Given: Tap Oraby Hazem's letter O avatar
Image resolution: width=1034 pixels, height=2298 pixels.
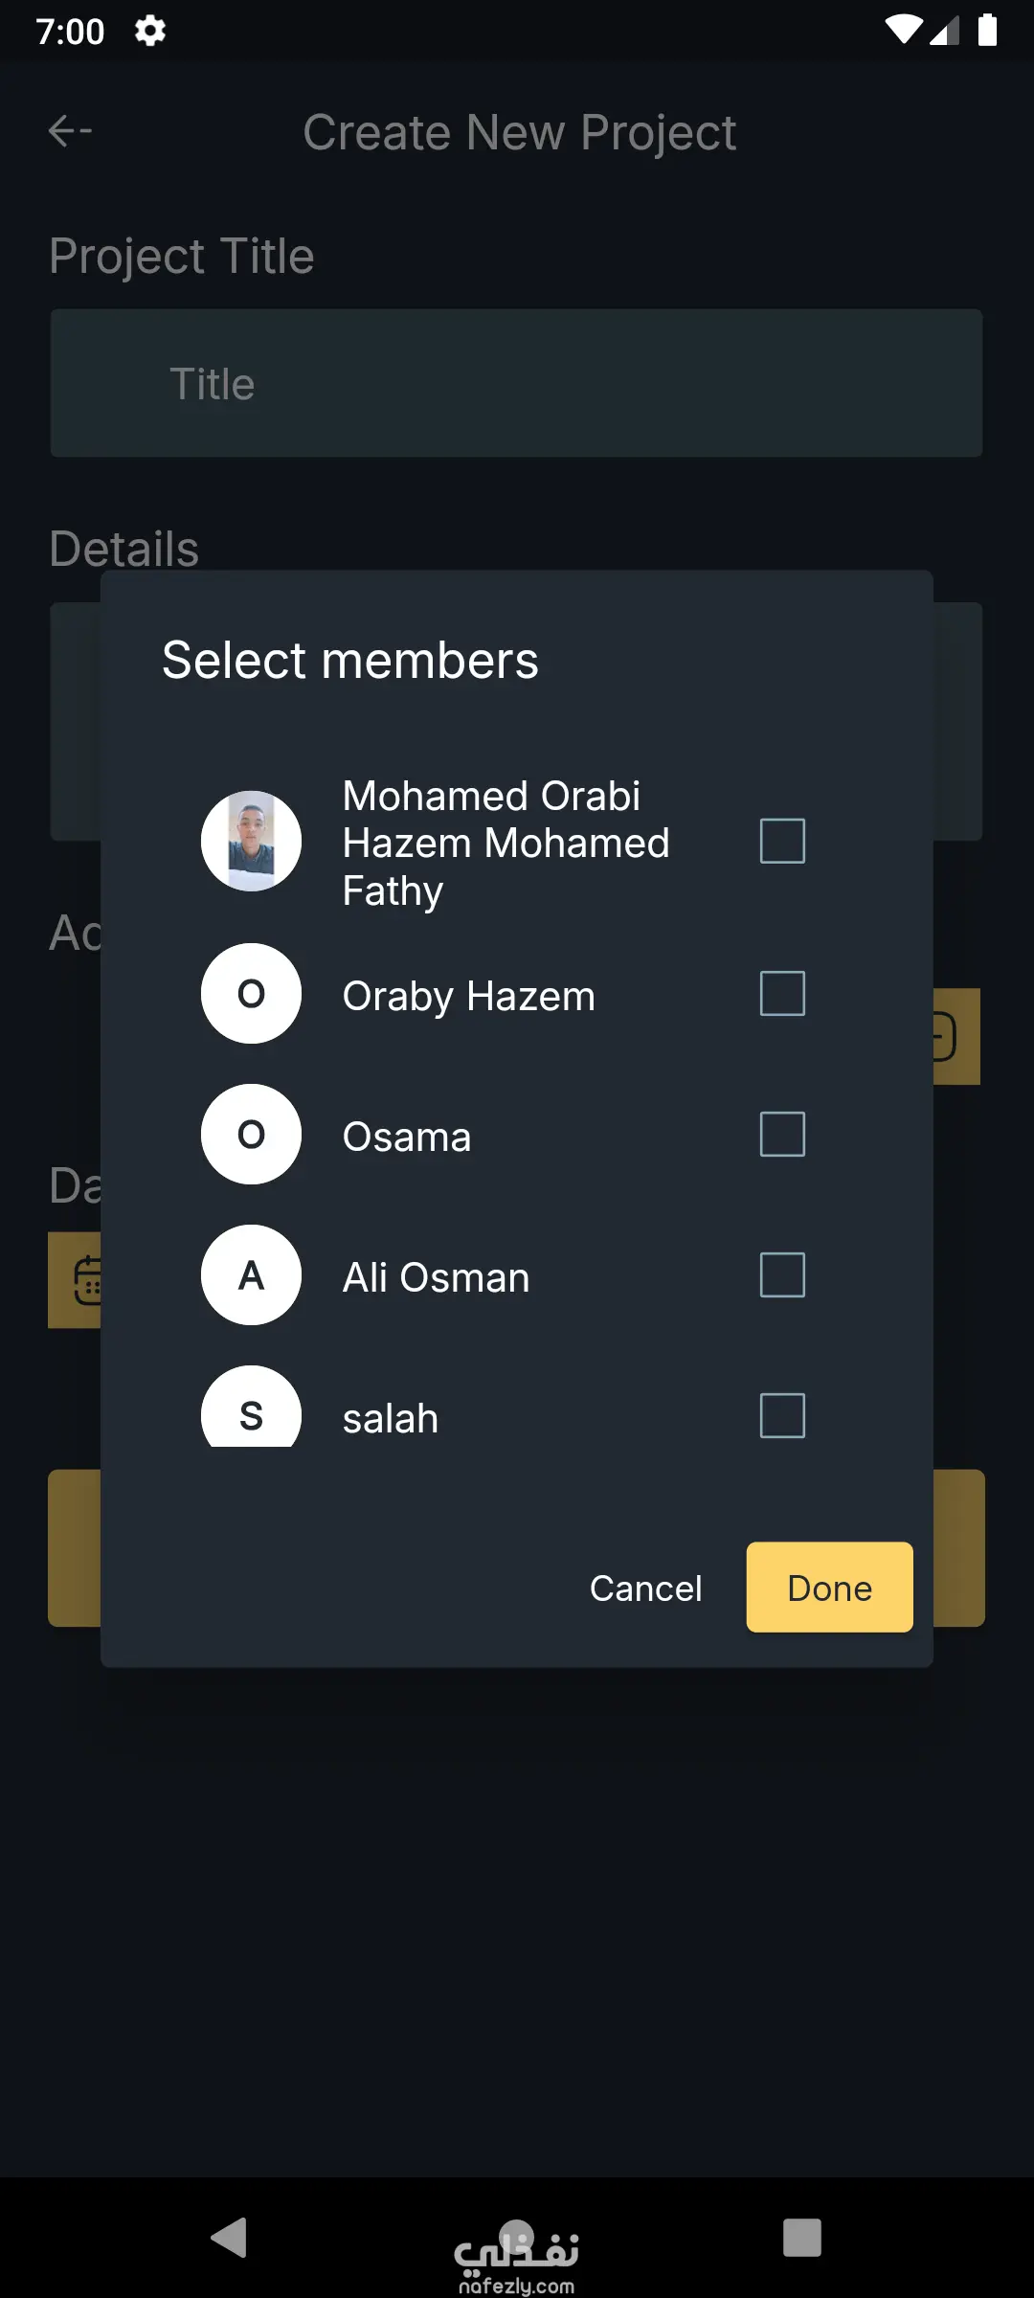Looking at the screenshot, I should click(x=251, y=994).
